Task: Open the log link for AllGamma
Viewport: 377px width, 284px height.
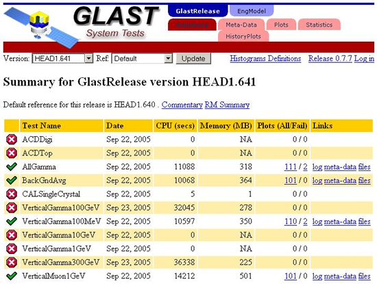Action: [x=317, y=166]
